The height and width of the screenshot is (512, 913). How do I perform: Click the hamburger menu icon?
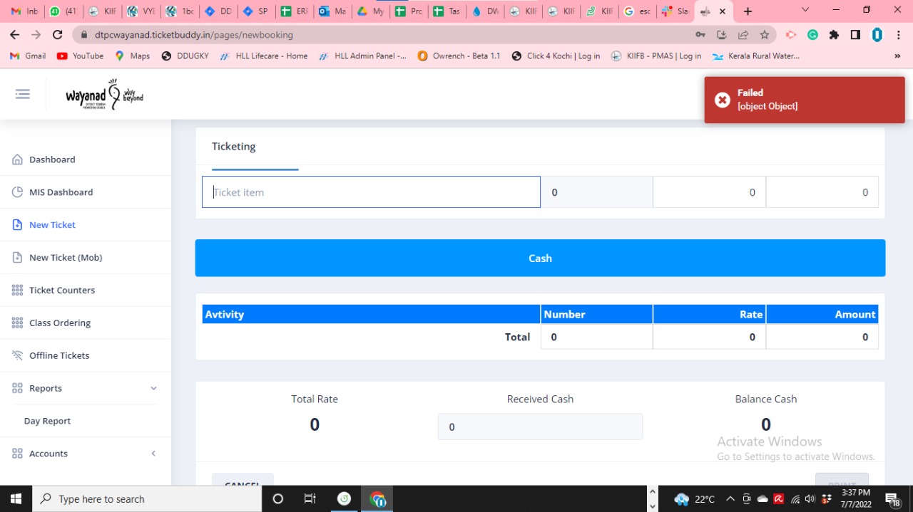tap(23, 94)
